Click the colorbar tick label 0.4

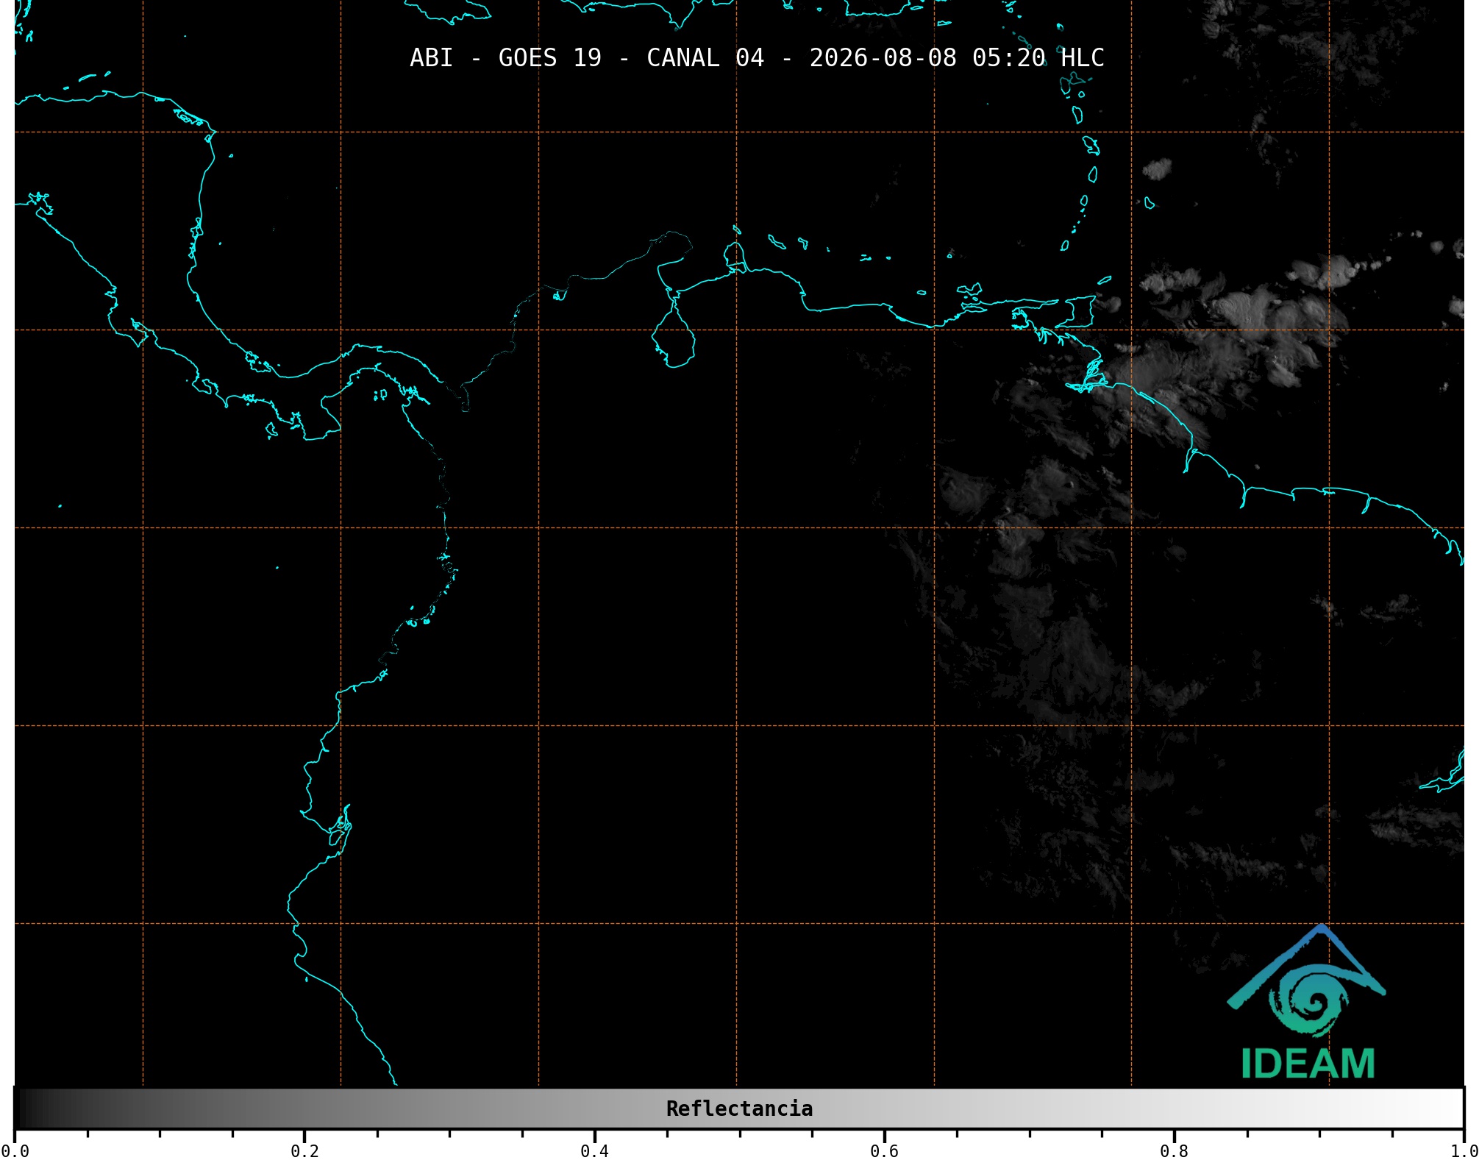pos(594,1151)
